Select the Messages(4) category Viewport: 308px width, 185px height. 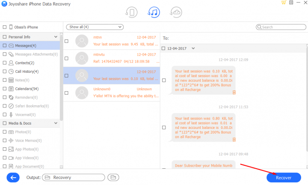[x=30, y=46]
